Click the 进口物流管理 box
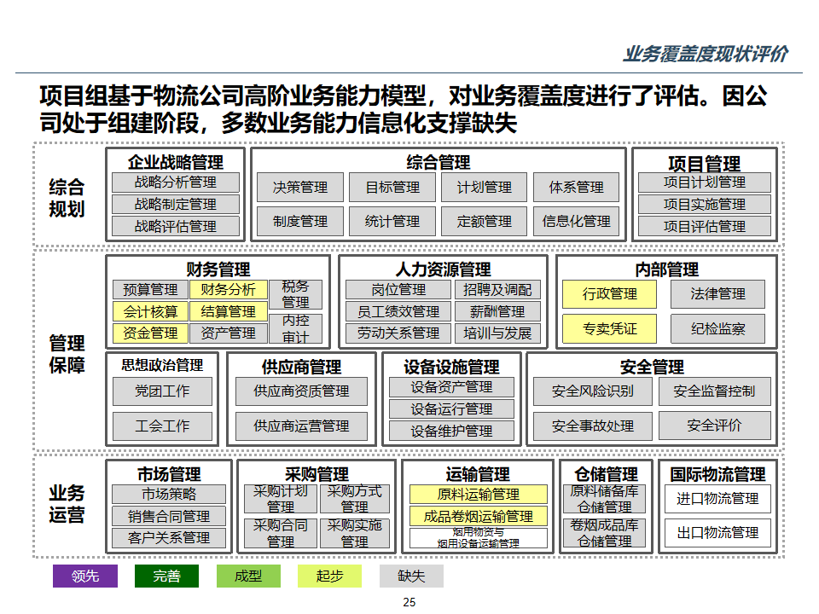 (x=717, y=499)
